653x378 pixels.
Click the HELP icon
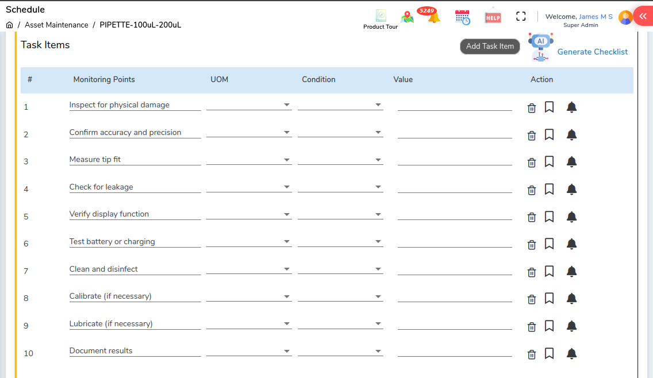coord(493,17)
